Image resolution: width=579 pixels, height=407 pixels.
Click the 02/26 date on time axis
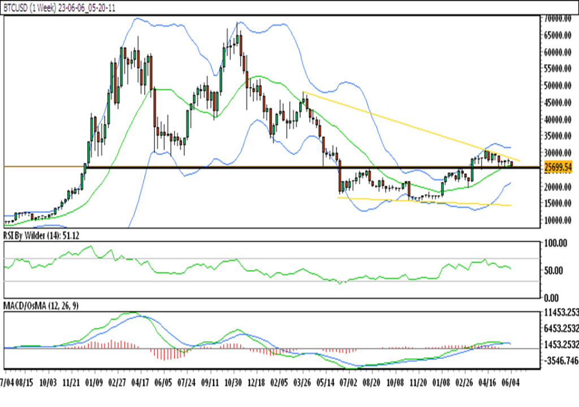[465, 383]
